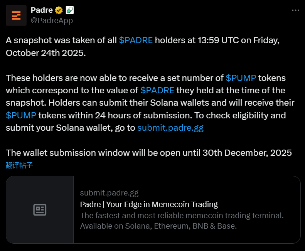Click the "A snapshot was taken" sentence
The width and height of the screenshot is (305, 251).
tap(62, 40)
